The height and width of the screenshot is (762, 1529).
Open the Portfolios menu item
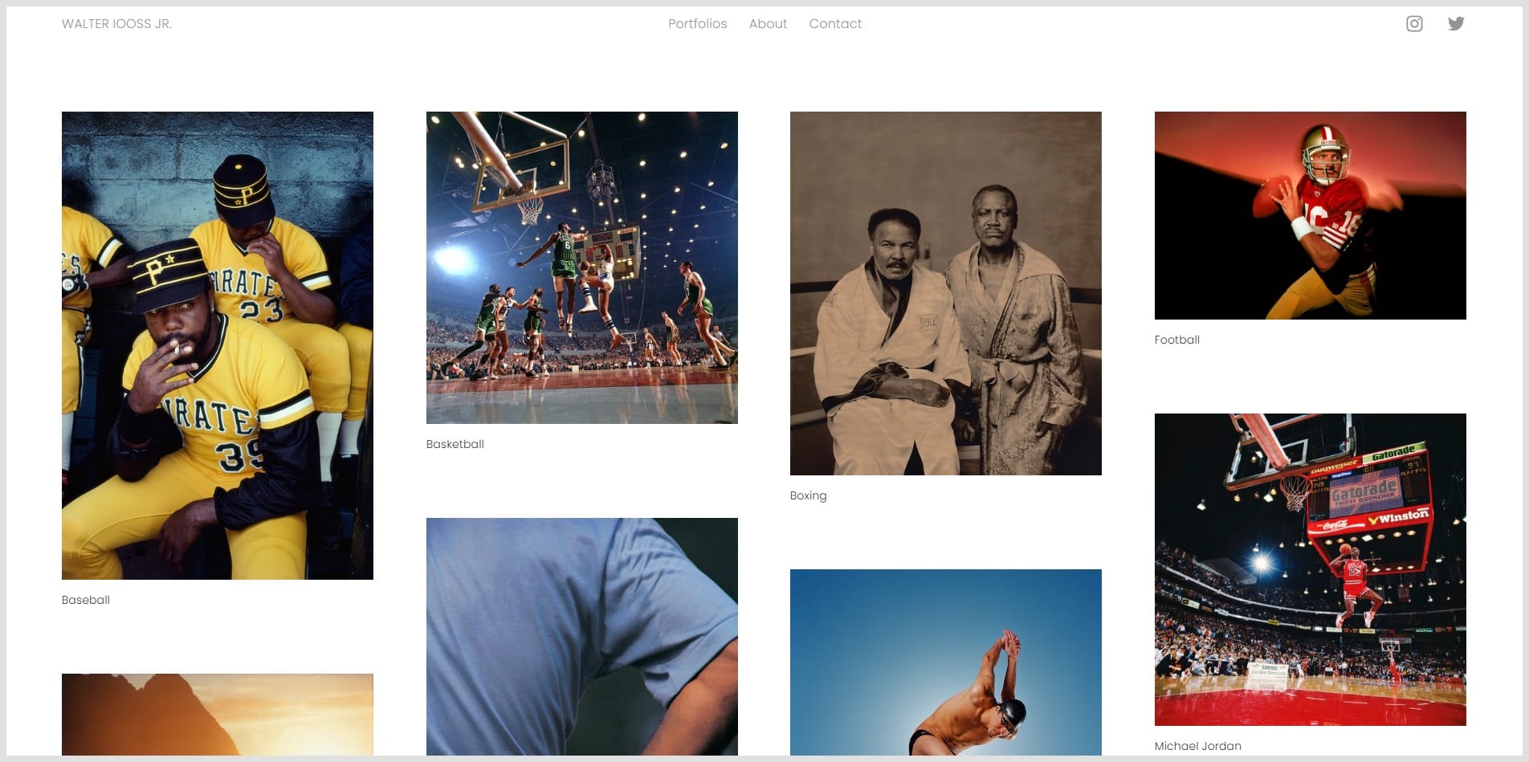point(697,24)
